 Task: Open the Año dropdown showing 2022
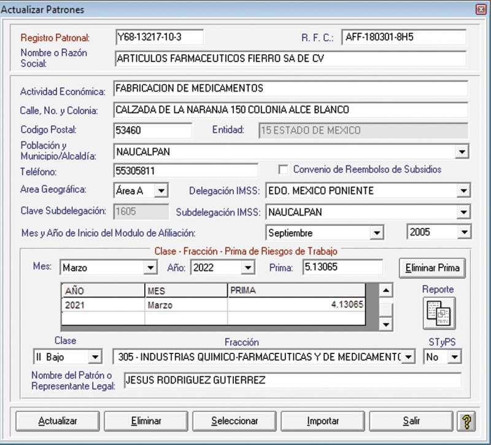pos(248,268)
